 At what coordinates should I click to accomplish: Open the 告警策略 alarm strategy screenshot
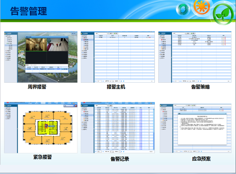click(x=195, y=57)
